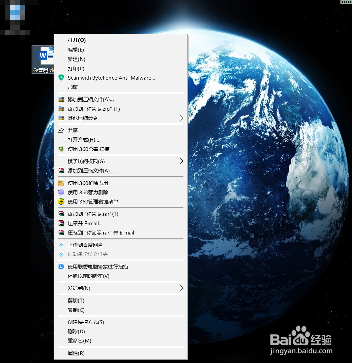Expand the 发送到(N) submenu arrow

[x=182, y=288]
